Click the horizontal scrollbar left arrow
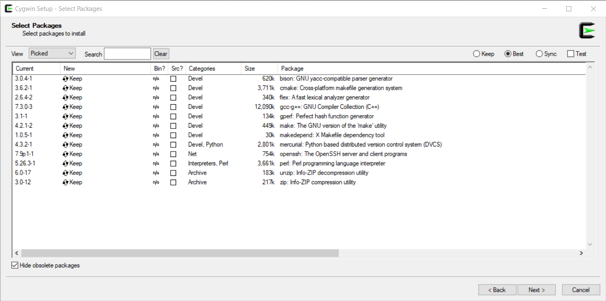Screen dimensions: 606x301 click(x=17, y=253)
